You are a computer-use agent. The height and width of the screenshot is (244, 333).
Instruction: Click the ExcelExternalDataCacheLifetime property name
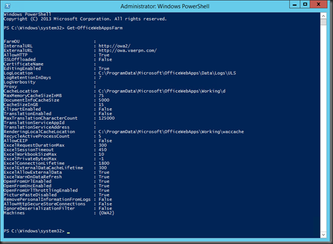click(x=43, y=167)
